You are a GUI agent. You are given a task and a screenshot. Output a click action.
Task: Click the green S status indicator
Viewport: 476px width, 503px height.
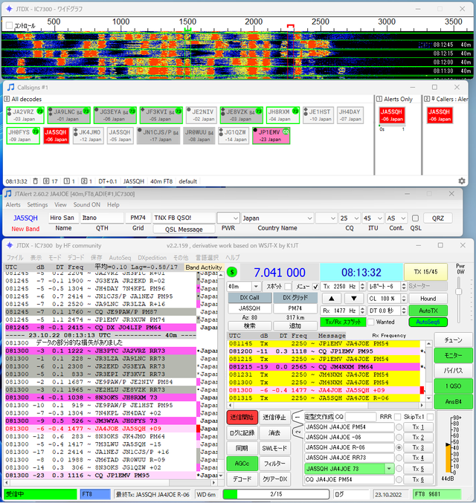(x=232, y=273)
